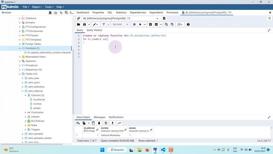Switch to the Dependents tab
Viewport: 273px width, 154px height.
[156, 12]
